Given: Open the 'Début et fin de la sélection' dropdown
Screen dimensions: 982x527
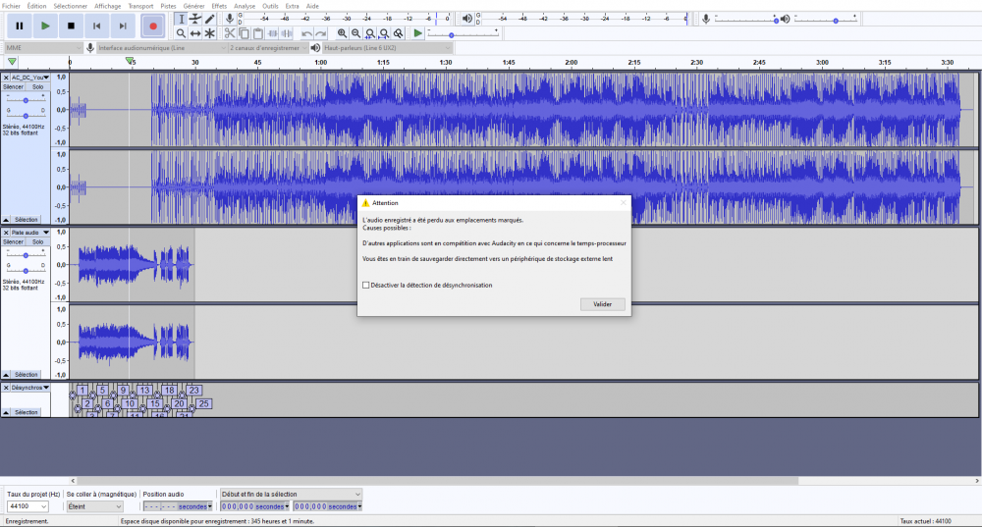Looking at the screenshot, I should pos(291,494).
